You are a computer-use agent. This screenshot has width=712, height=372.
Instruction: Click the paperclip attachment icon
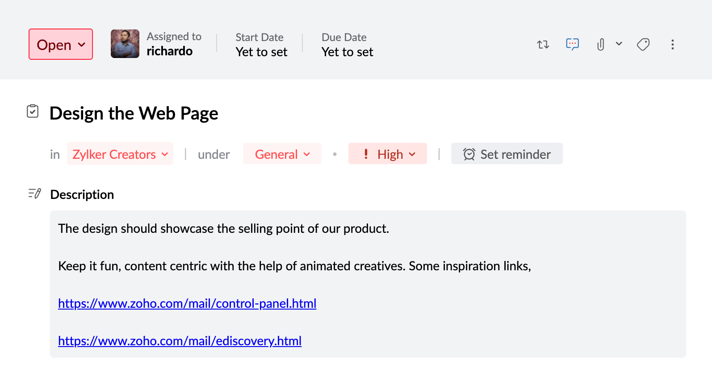tap(601, 45)
